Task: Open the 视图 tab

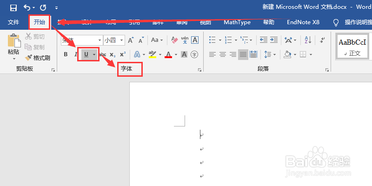Action: (205, 22)
